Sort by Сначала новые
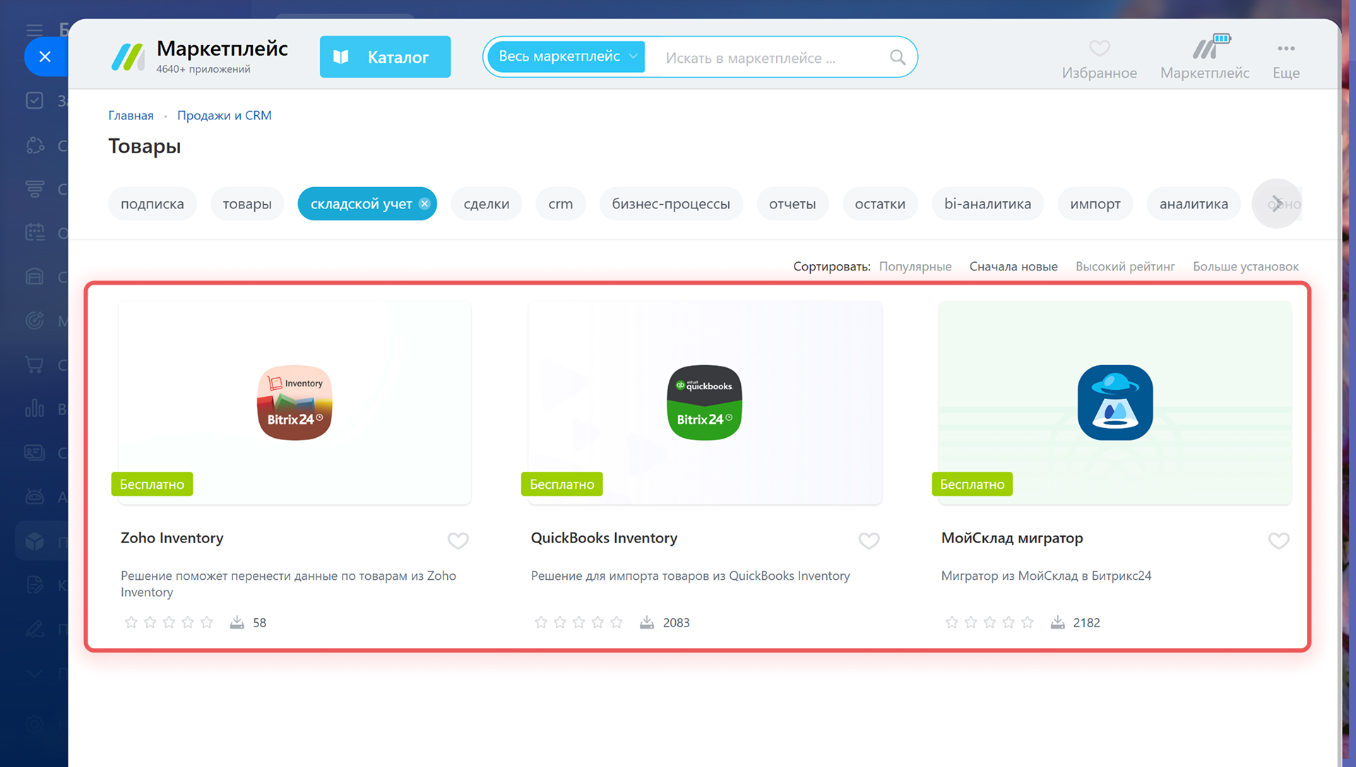 [x=1013, y=266]
